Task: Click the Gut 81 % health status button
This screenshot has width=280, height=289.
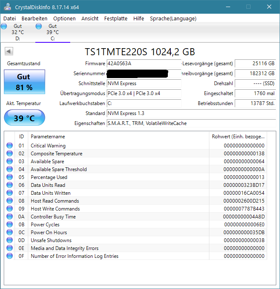Action: (x=25, y=82)
